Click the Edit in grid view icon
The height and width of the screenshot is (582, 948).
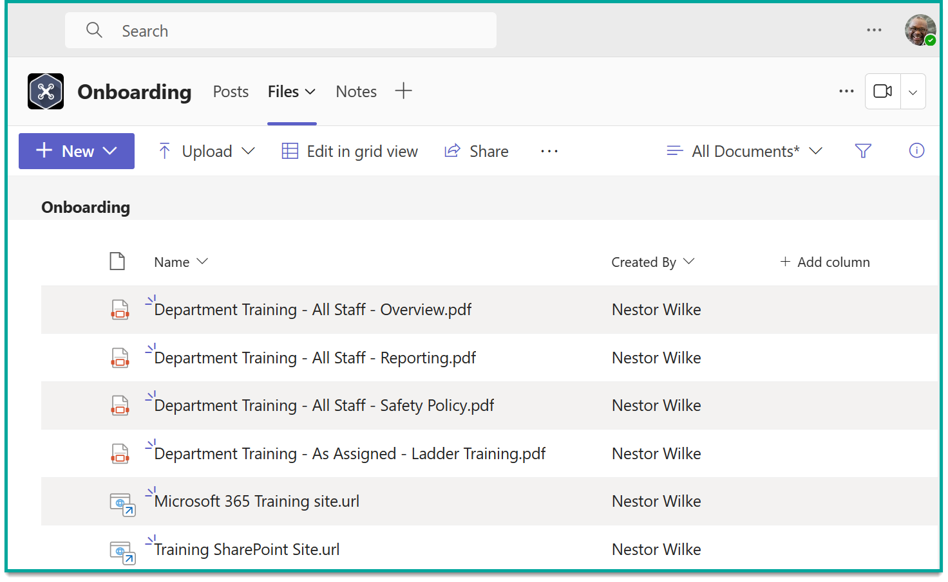tap(289, 150)
